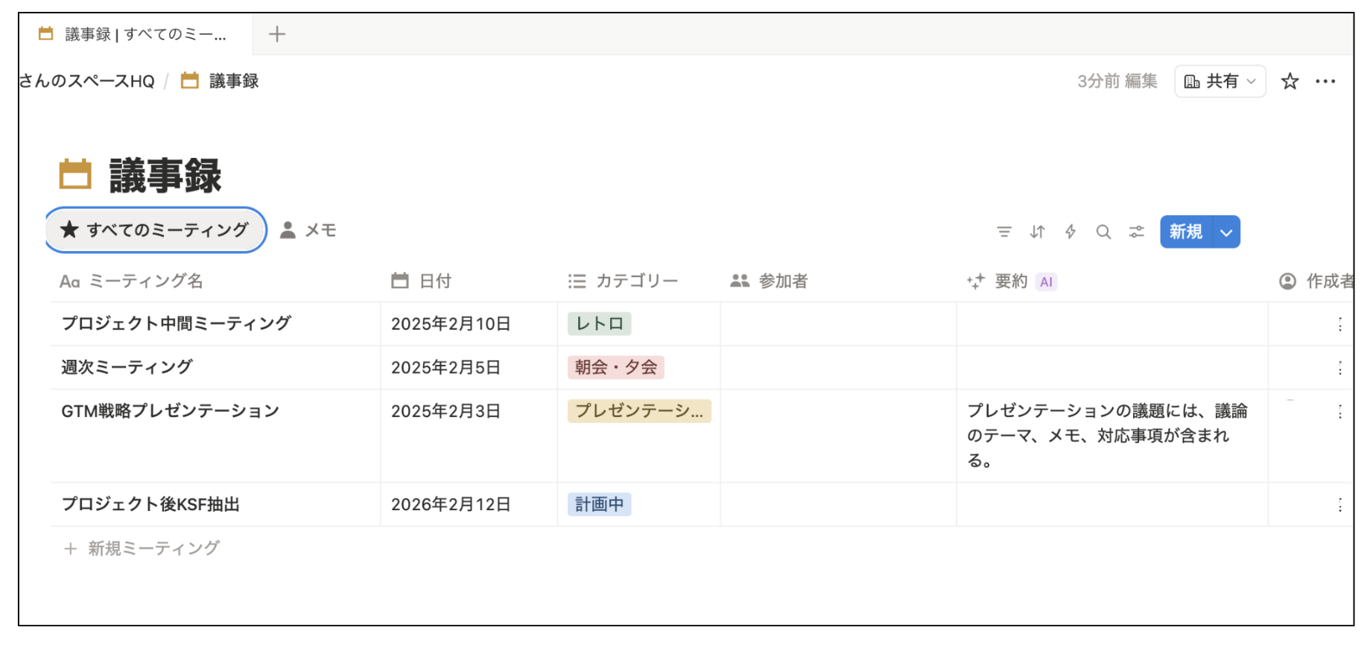This screenshot has width=1367, height=654.
Task: Click the plus icon to open a new tab
Action: tap(277, 34)
